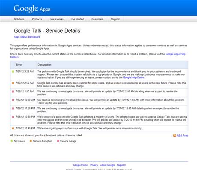Click the Google Apps logo

pos(32,9)
